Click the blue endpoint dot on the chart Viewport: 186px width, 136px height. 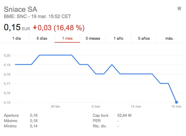176,102
